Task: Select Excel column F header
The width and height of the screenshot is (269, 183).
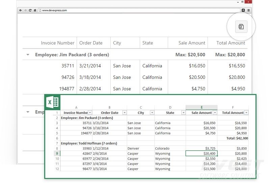Action: [233, 108]
